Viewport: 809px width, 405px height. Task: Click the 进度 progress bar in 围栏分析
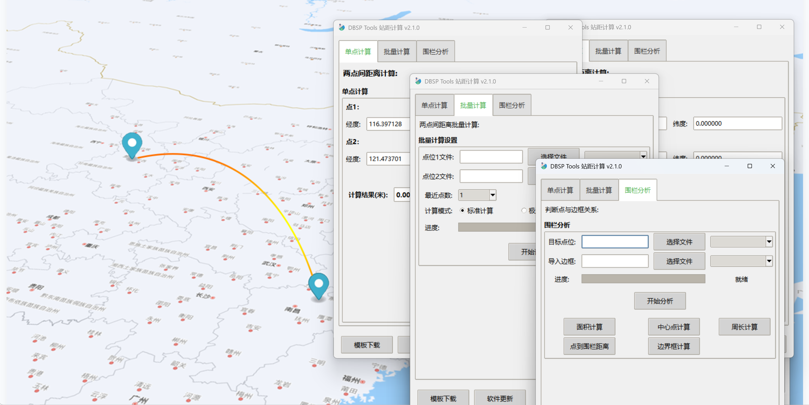[x=643, y=279]
